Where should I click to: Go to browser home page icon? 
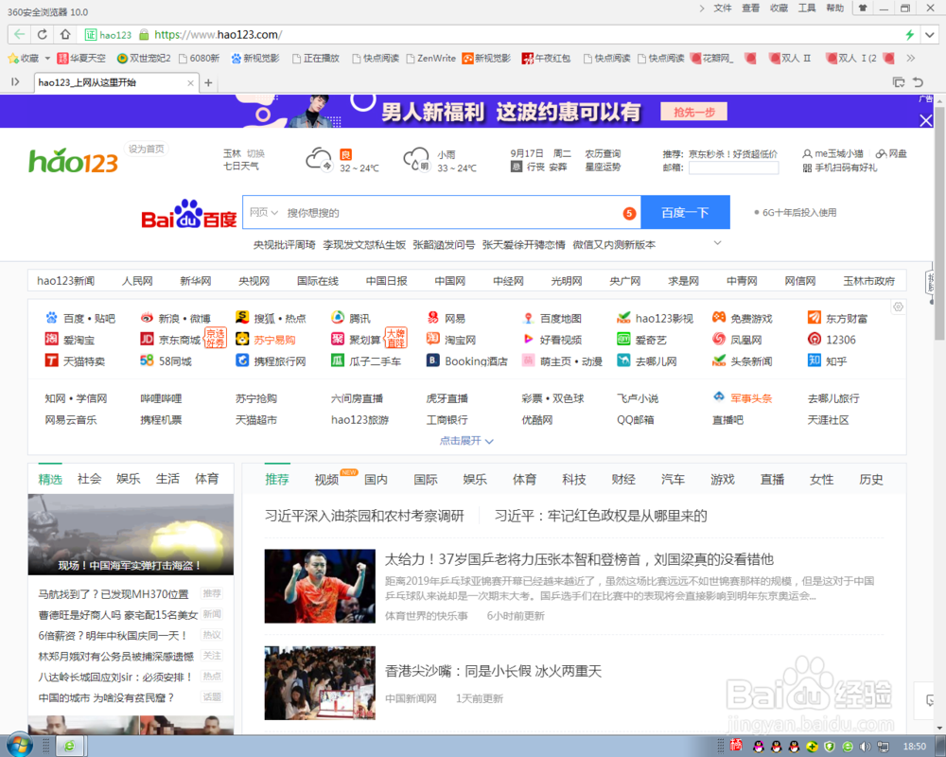pyautogui.click(x=65, y=34)
